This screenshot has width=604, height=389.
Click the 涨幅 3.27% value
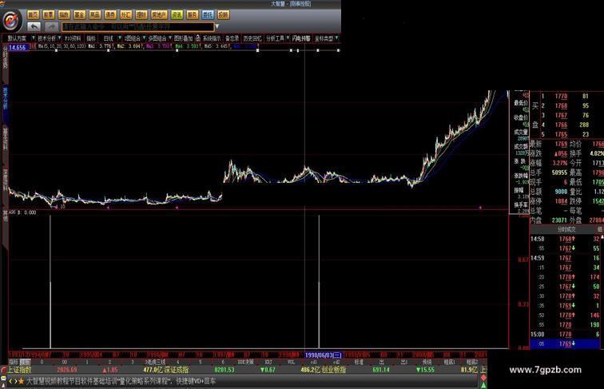tap(560, 163)
